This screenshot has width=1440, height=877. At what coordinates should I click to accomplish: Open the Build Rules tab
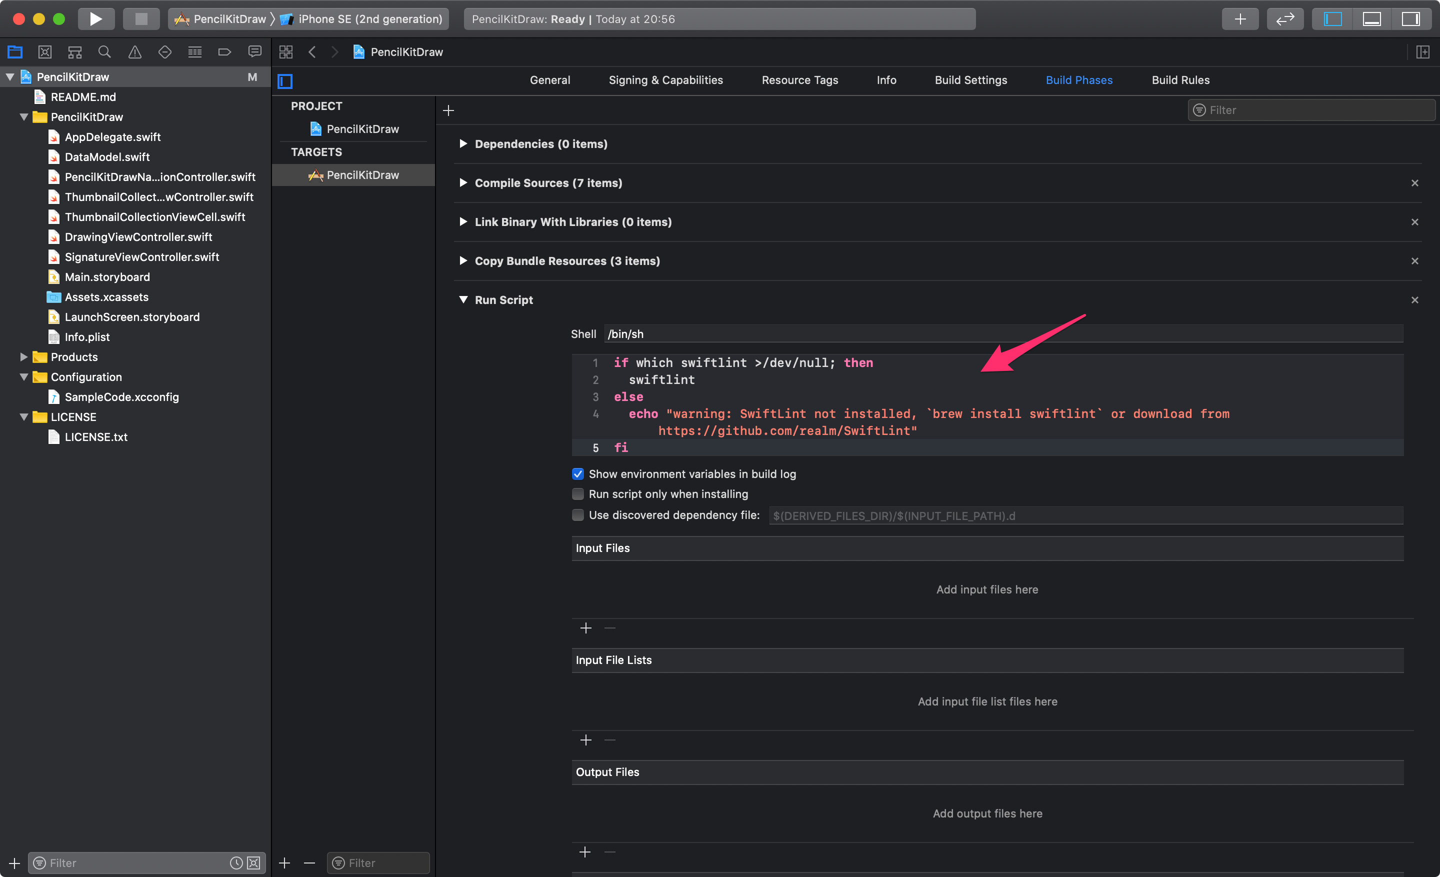coord(1180,80)
